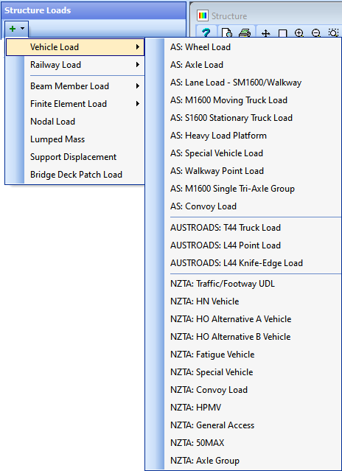Choose NZTA: 50MAX

[243, 443]
